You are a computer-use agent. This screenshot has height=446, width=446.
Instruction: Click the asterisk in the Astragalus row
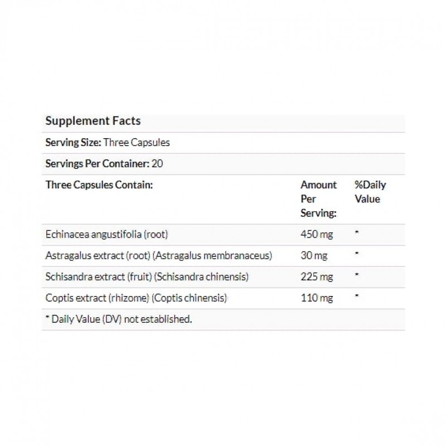point(357,254)
